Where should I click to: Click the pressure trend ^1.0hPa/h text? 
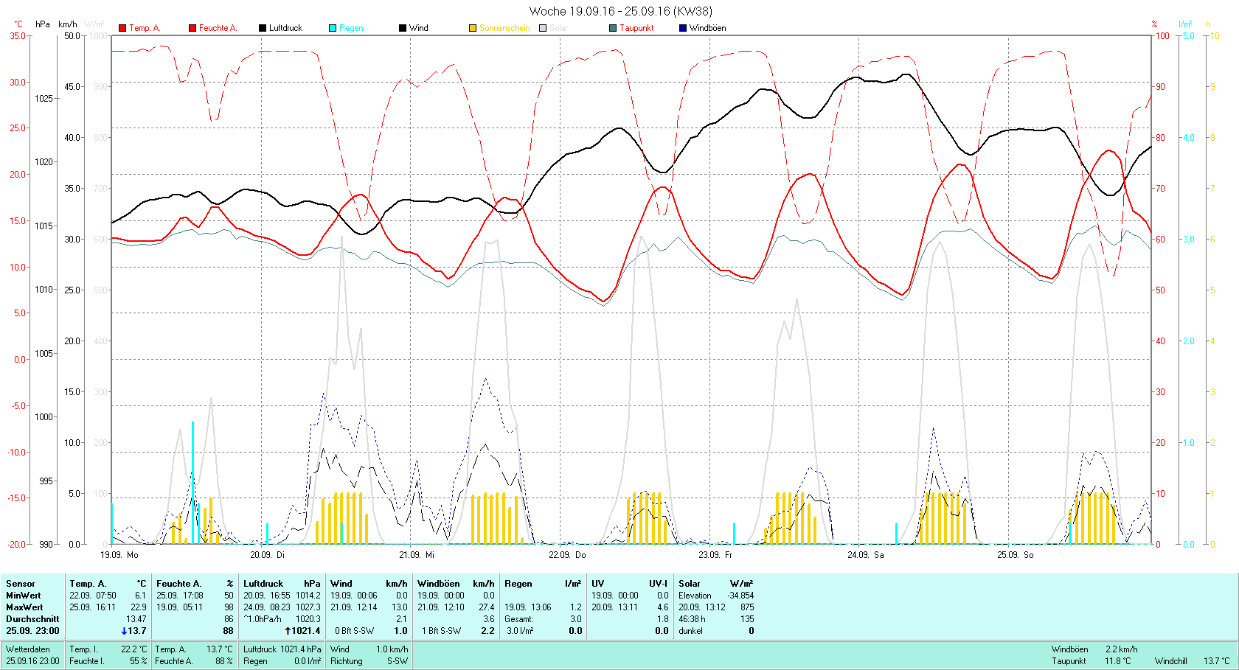click(x=262, y=619)
